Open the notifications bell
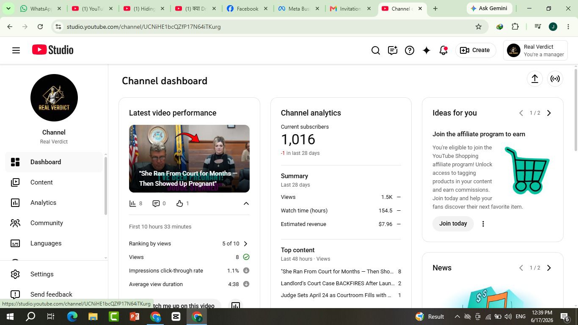The height and width of the screenshot is (325, 578). pyautogui.click(x=443, y=50)
